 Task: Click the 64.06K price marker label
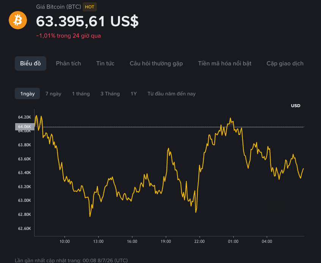25,127
